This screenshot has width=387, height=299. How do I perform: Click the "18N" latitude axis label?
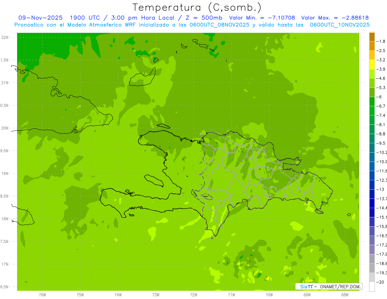point(5,219)
